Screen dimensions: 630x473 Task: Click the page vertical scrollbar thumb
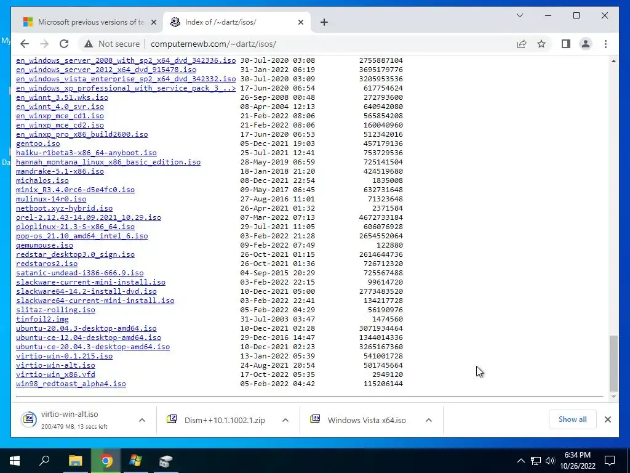pos(613,363)
